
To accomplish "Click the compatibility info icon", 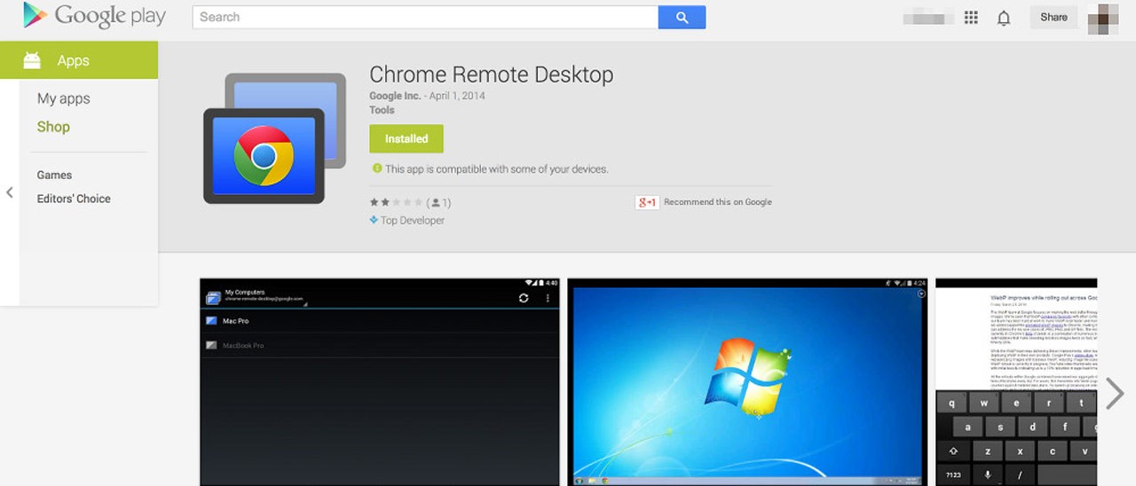I will [376, 168].
